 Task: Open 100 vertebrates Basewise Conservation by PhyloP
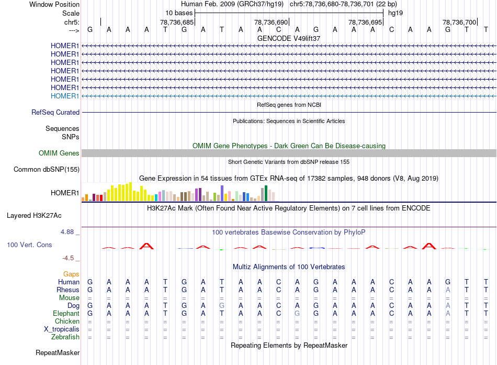(x=289, y=233)
